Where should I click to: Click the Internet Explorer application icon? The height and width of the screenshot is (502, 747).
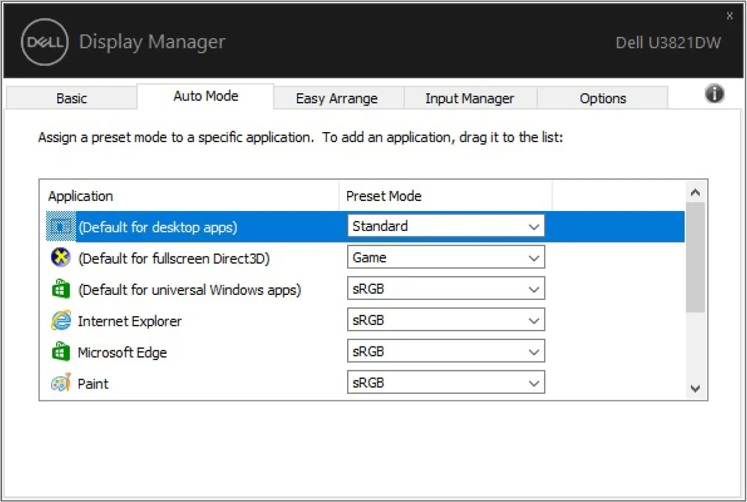(60, 320)
